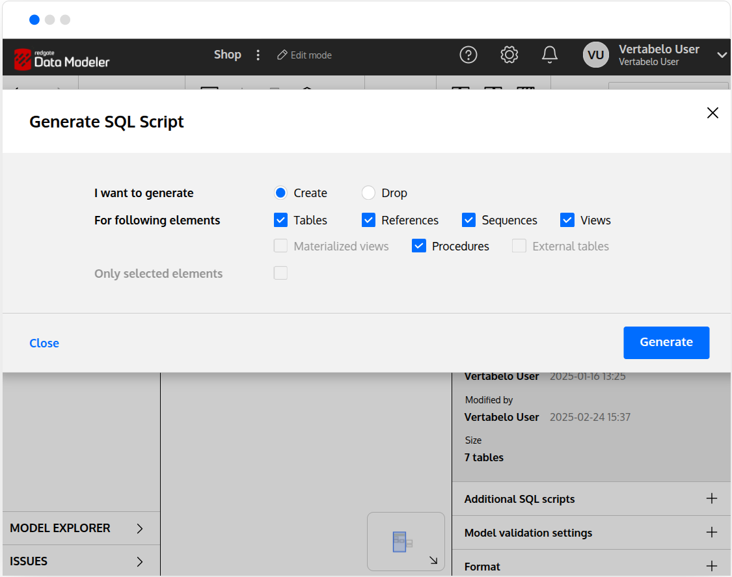The width and height of the screenshot is (732, 577).
Task: Dismiss the dialog with the X icon
Action: point(712,113)
